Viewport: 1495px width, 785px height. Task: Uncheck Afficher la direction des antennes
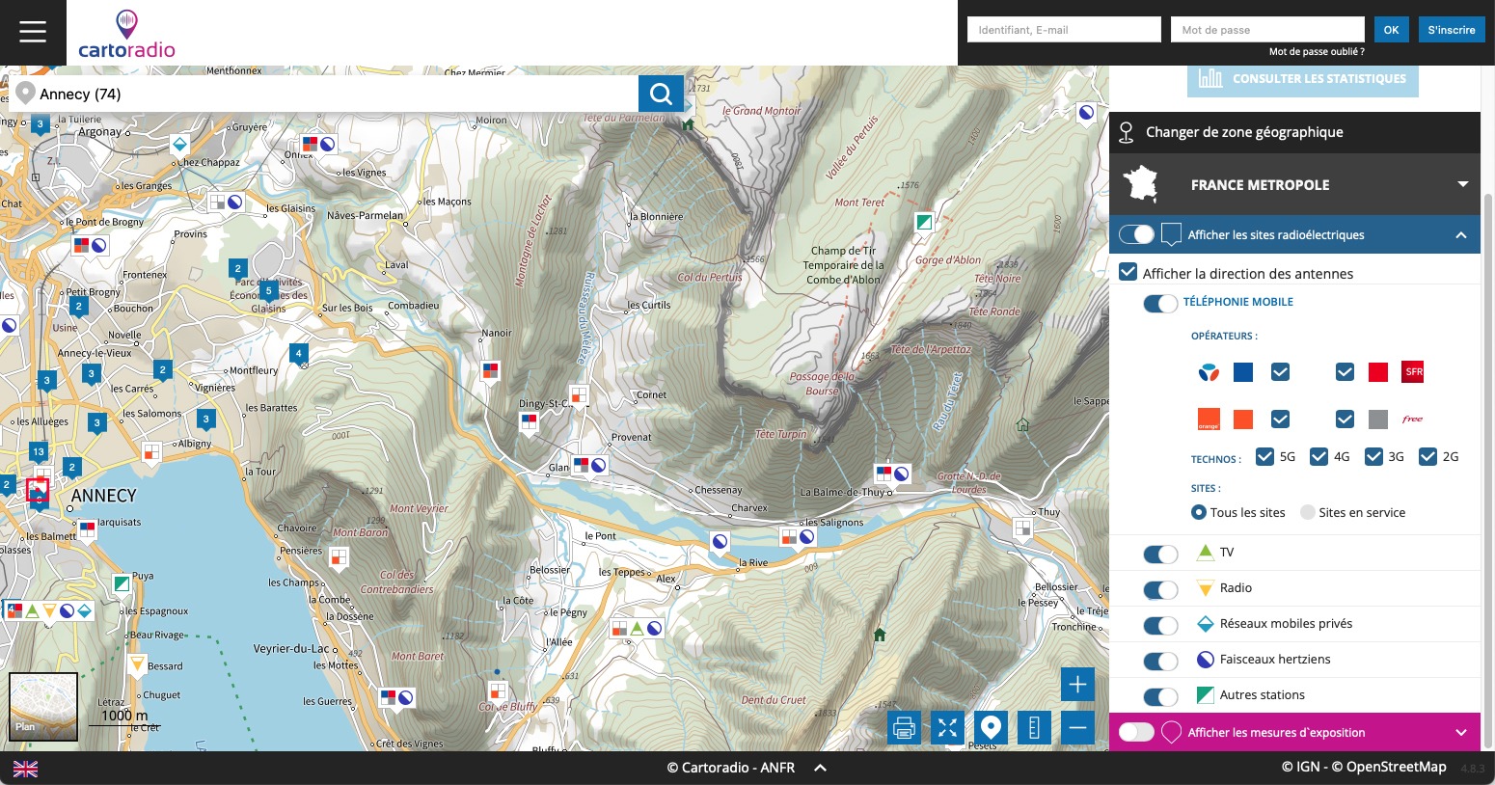(1128, 272)
